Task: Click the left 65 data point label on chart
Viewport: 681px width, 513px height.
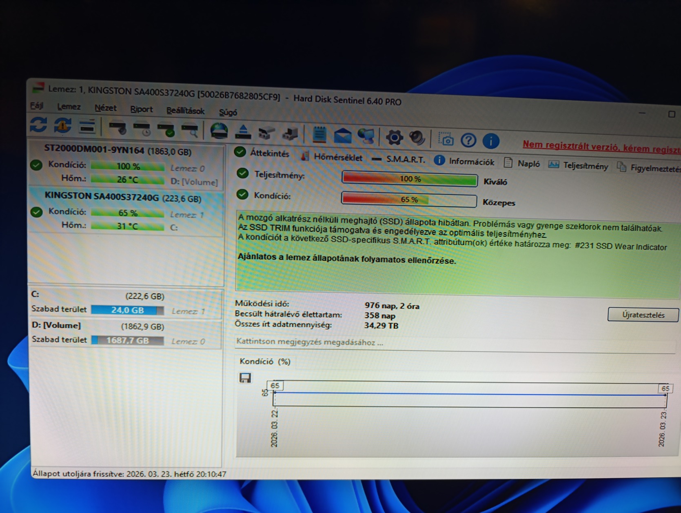Action: [x=275, y=386]
